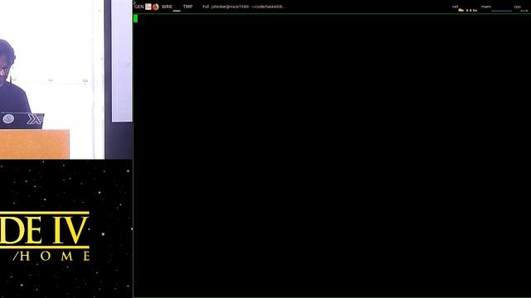Switch to the WRK workspace
The height and width of the screenshot is (298, 531).
click(167, 7)
